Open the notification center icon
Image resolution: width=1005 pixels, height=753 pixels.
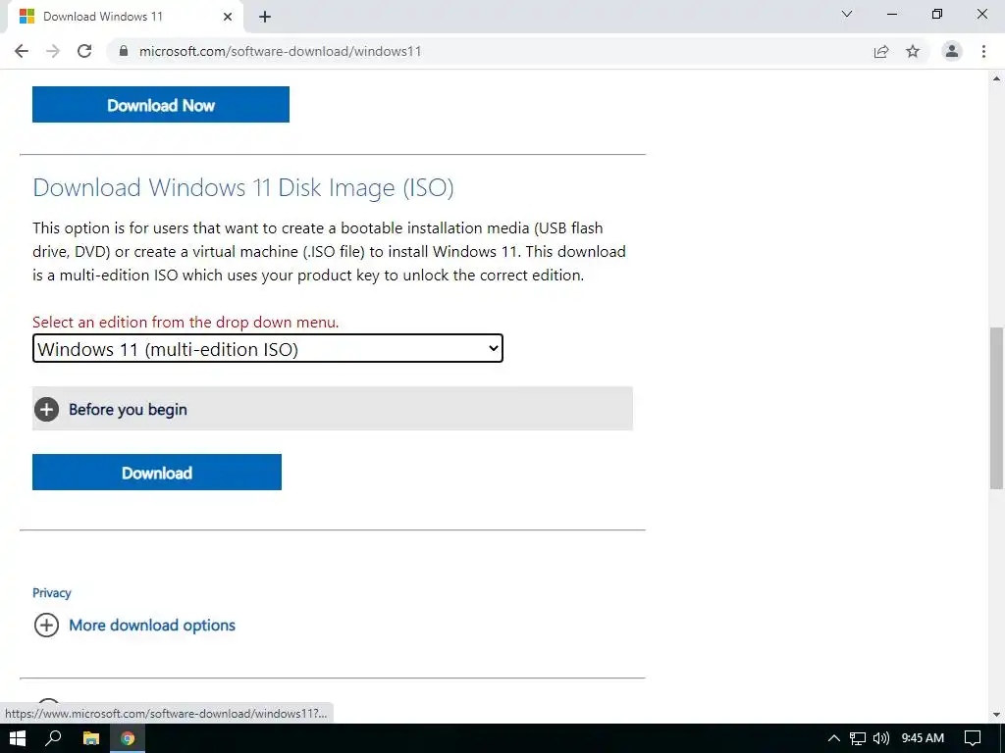coord(973,738)
